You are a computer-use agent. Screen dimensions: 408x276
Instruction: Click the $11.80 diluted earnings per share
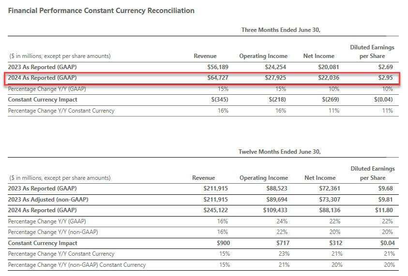tap(384, 210)
